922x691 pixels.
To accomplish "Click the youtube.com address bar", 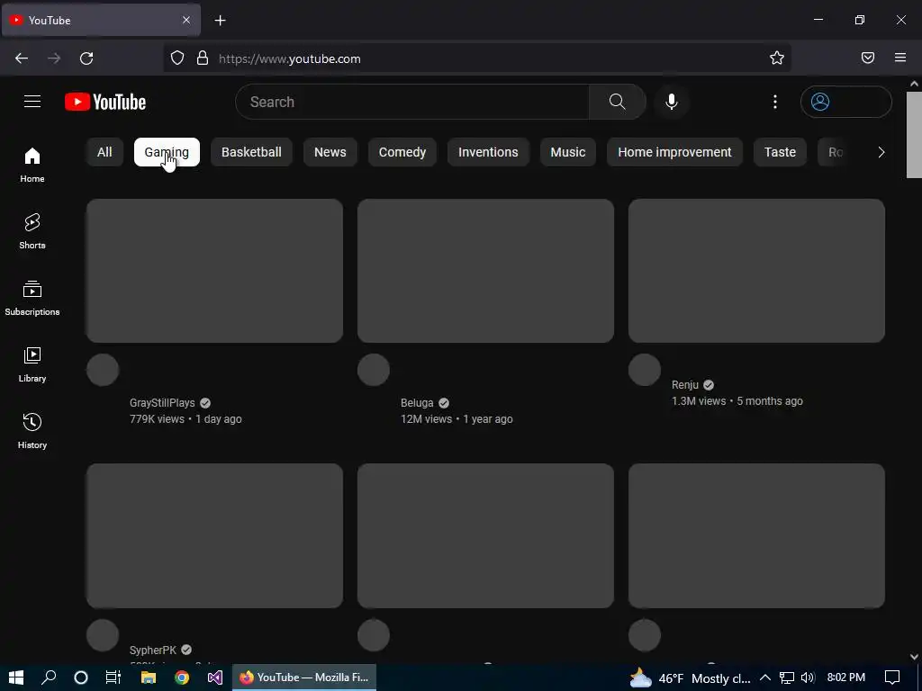I will pos(477,58).
